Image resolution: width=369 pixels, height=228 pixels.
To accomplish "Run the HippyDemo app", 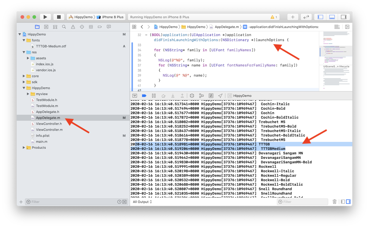I will (45, 17).
